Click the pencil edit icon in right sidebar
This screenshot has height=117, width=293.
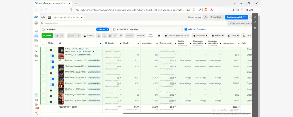tap(255, 22)
